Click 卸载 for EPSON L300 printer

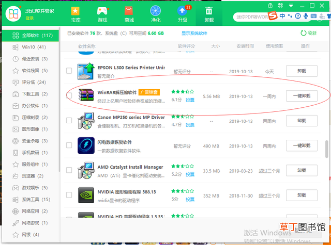point(302,71)
